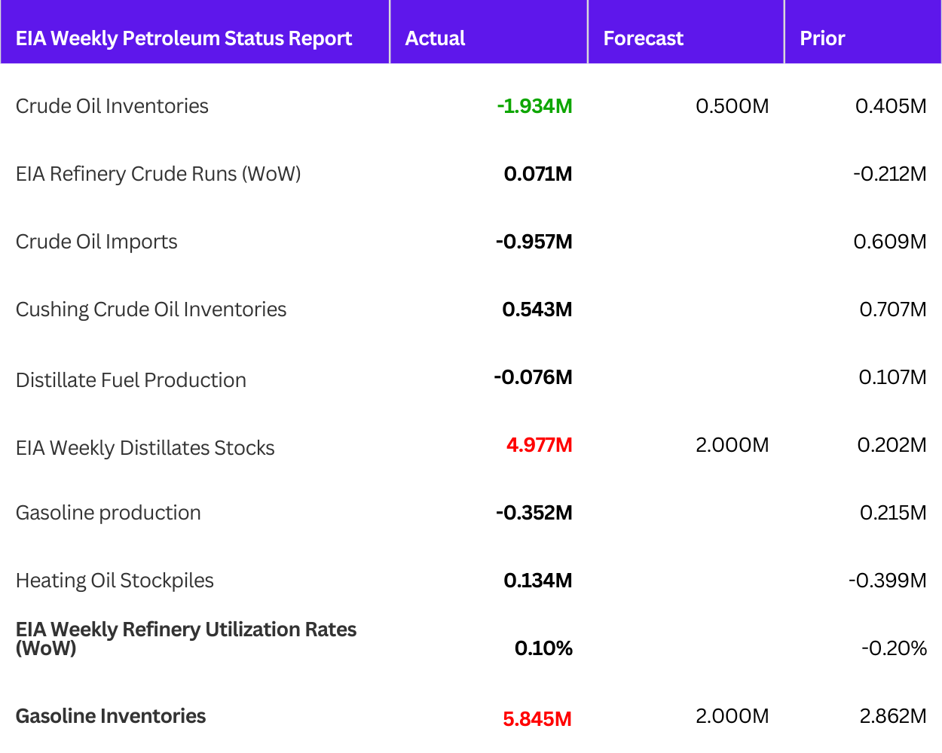Click Gasoline Inventories forecast 2.000M

[x=732, y=716]
